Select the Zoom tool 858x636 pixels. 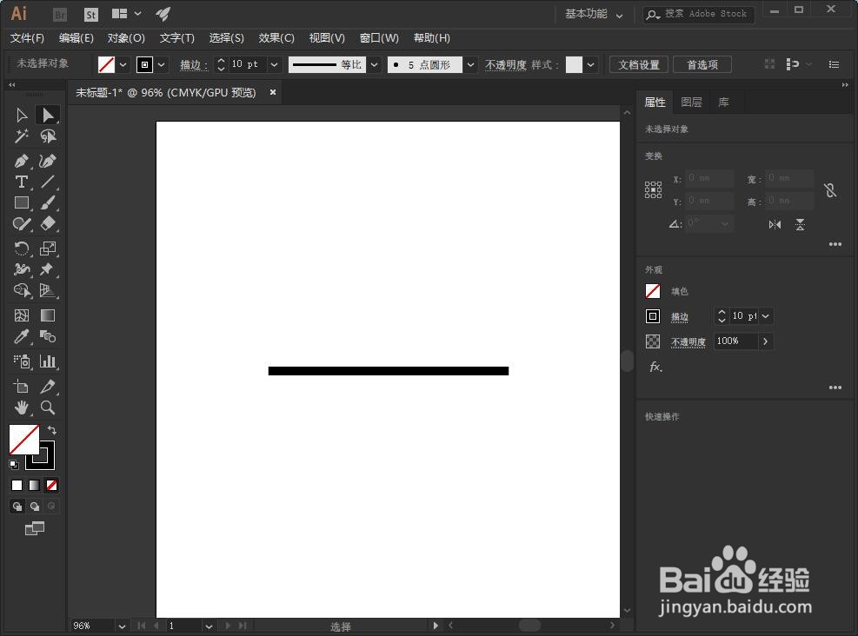point(48,407)
